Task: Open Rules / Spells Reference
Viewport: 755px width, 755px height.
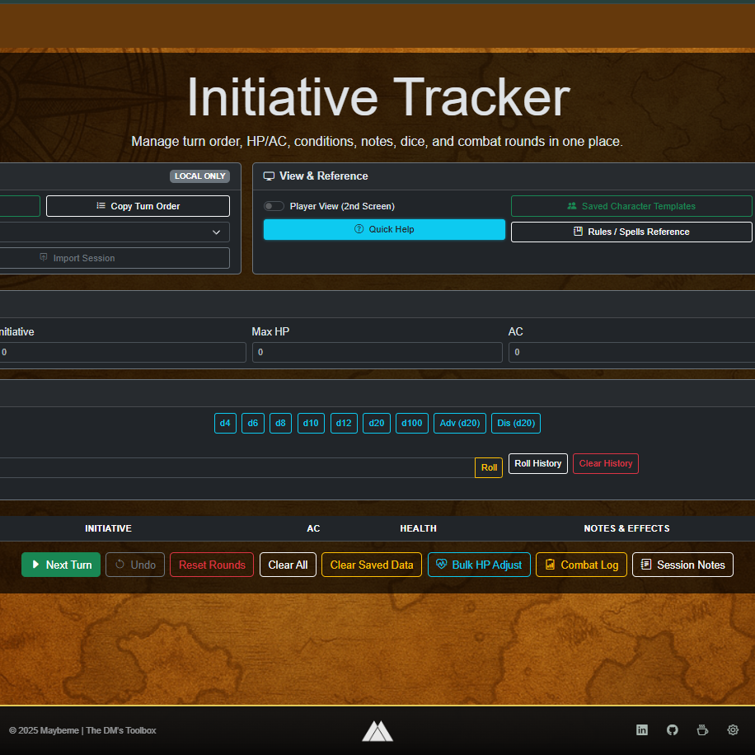Action: tap(631, 232)
